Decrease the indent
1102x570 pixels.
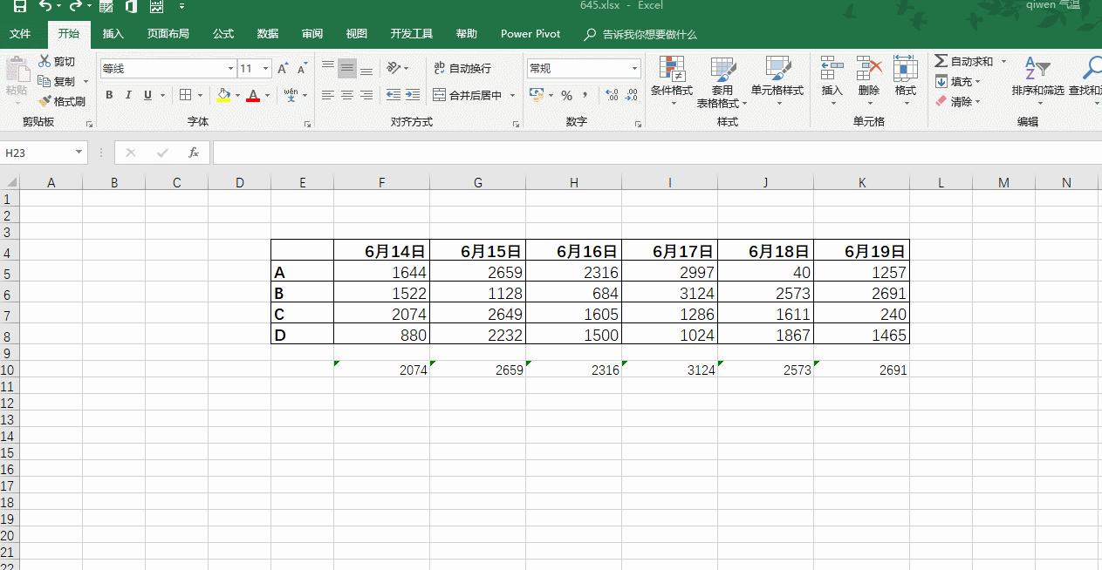click(394, 95)
